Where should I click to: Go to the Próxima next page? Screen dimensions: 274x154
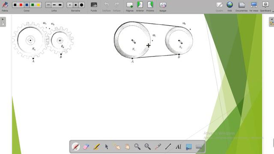pyautogui.click(x=150, y=6)
